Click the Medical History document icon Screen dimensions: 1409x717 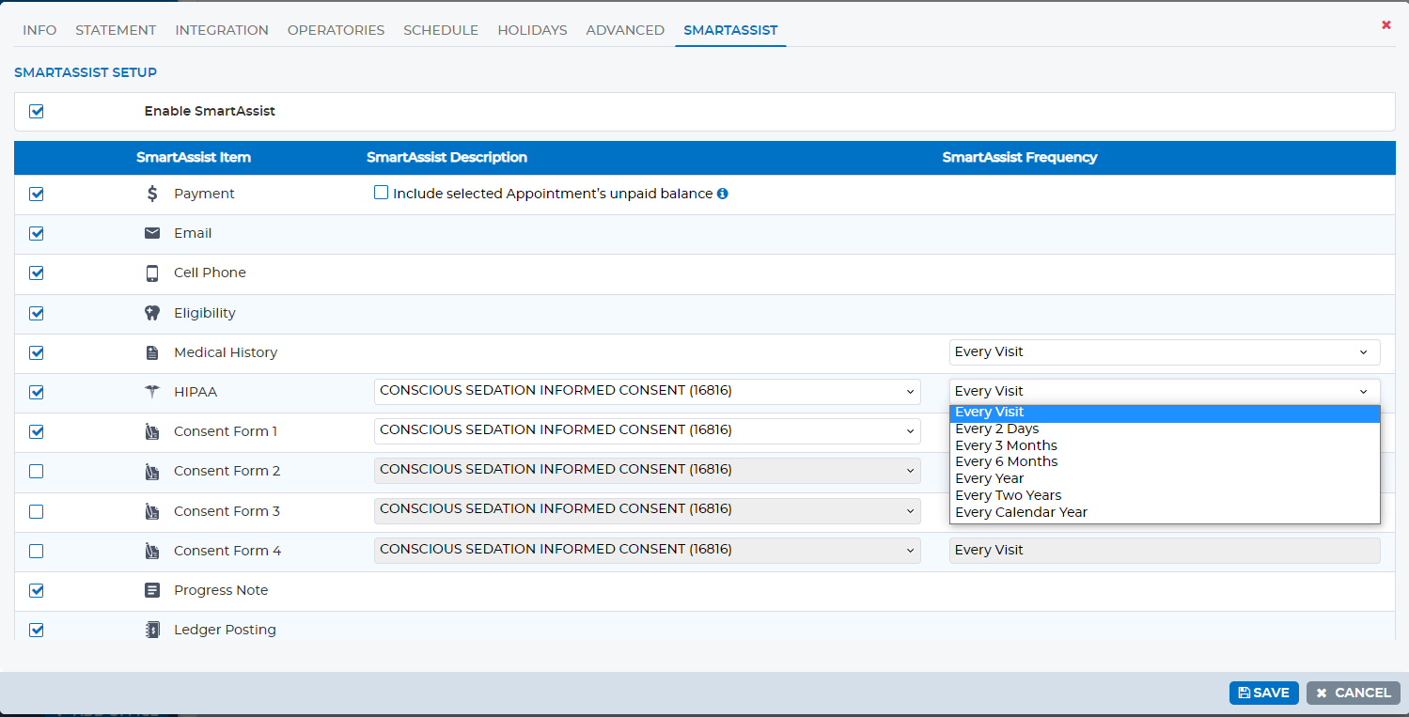tap(152, 353)
